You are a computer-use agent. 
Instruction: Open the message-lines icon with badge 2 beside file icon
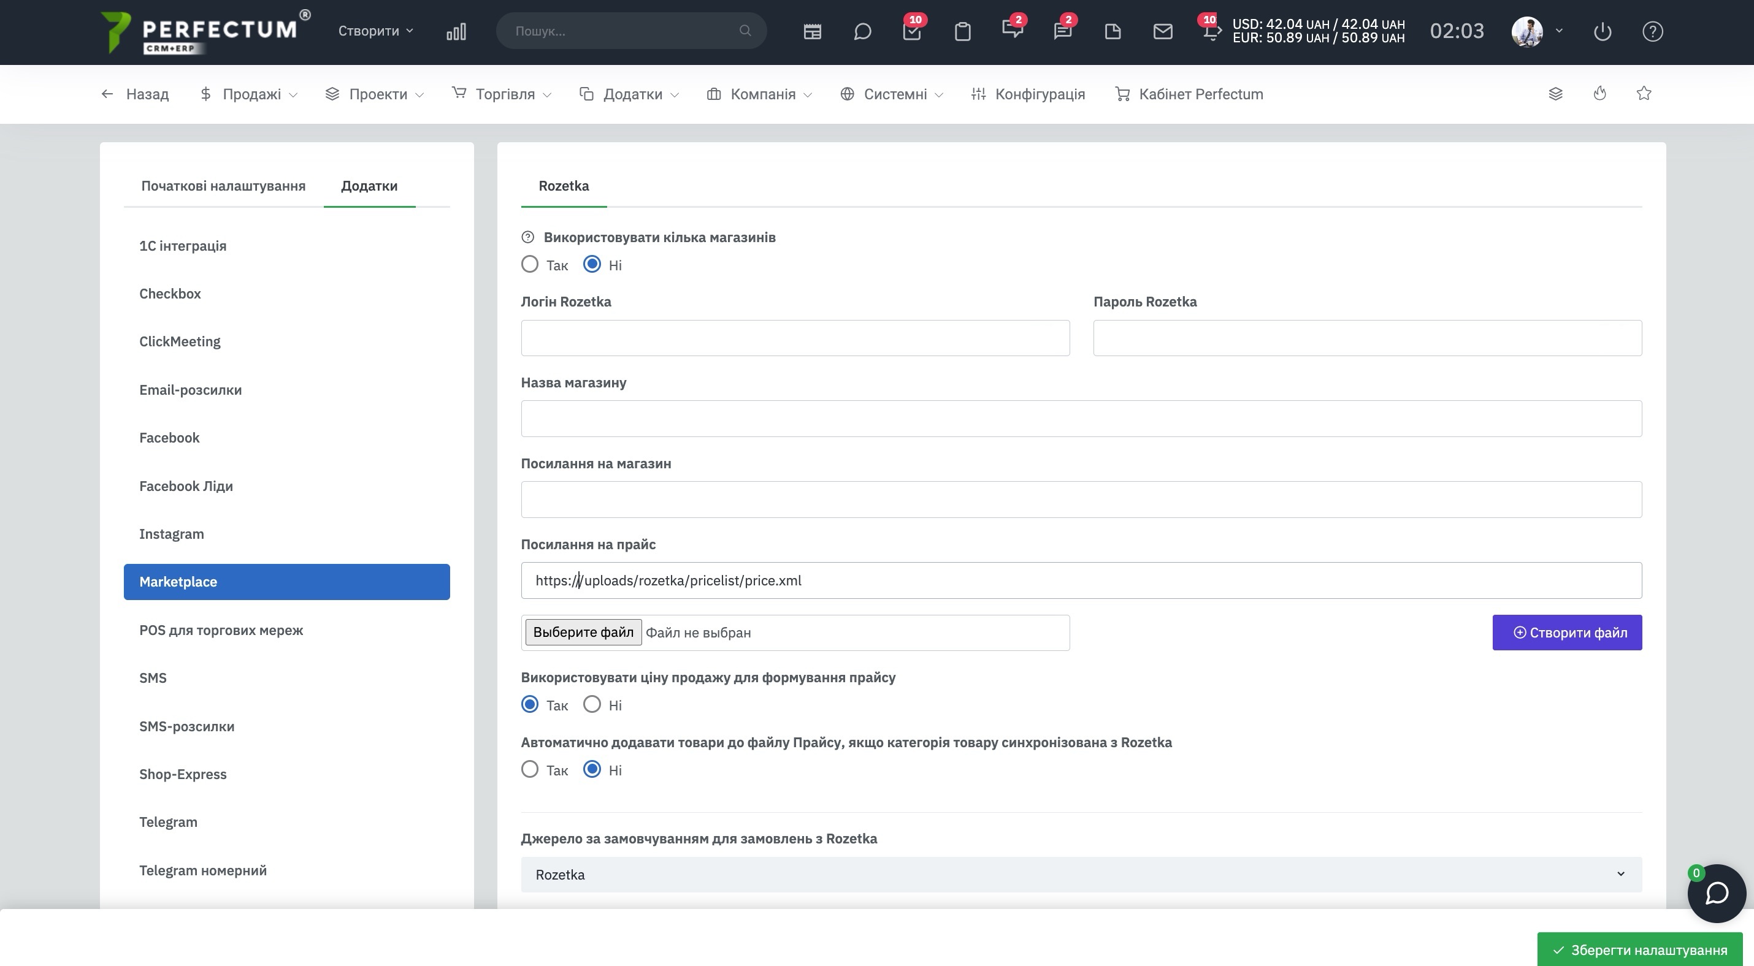tap(1063, 30)
